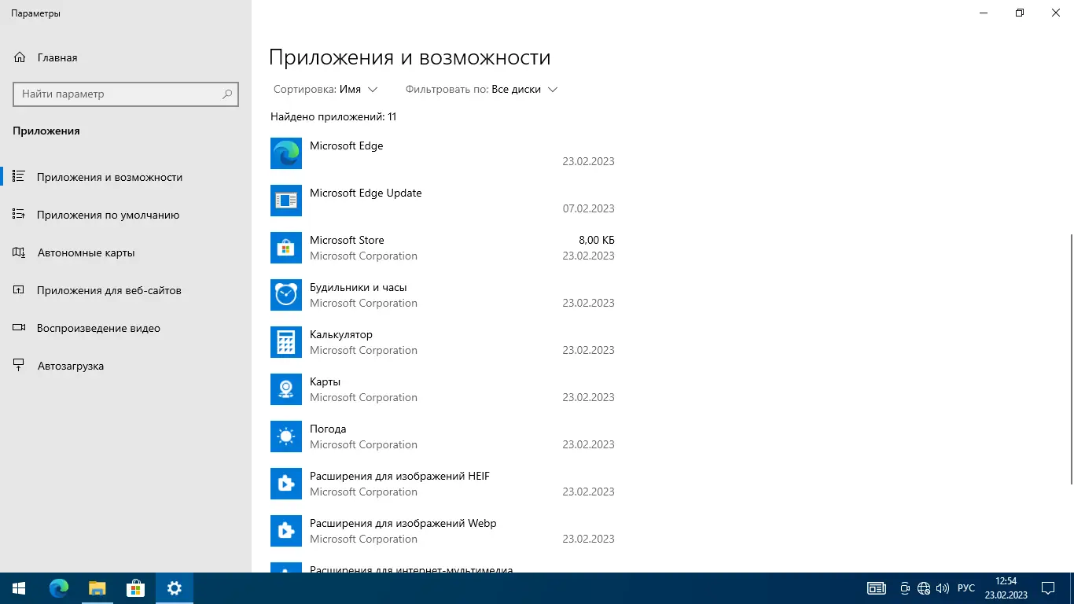The image size is (1074, 604).
Task: Click the РУС language indicator in tray
Action: 966,588
